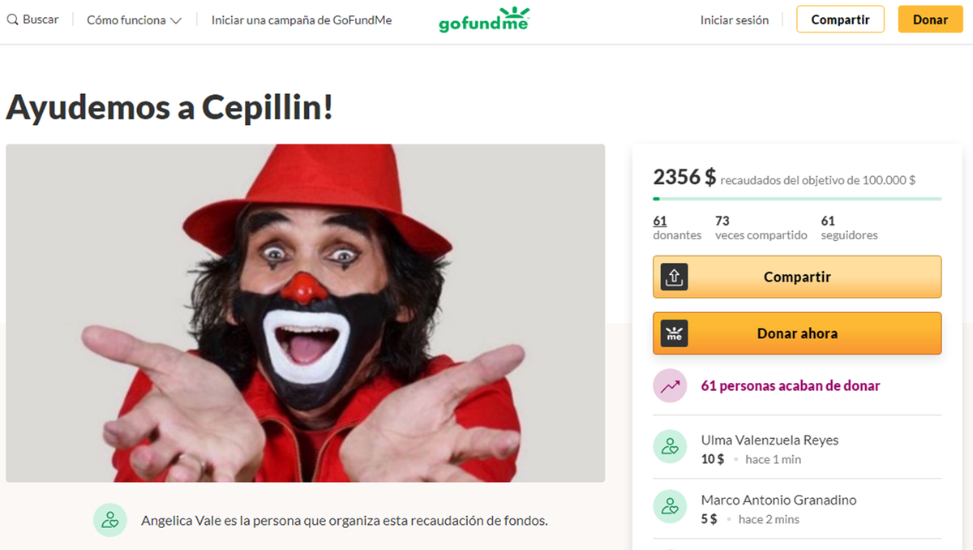Click the trending arrow icon beside recent donors

coord(670,386)
